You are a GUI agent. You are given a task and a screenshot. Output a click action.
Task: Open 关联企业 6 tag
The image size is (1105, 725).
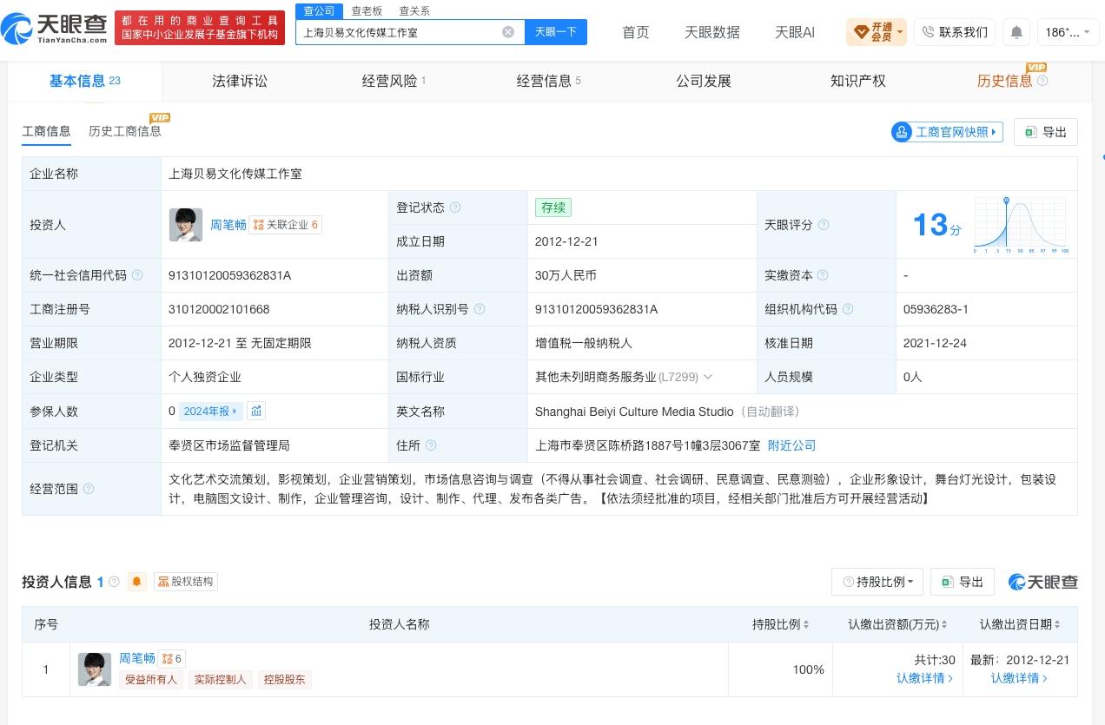click(286, 225)
